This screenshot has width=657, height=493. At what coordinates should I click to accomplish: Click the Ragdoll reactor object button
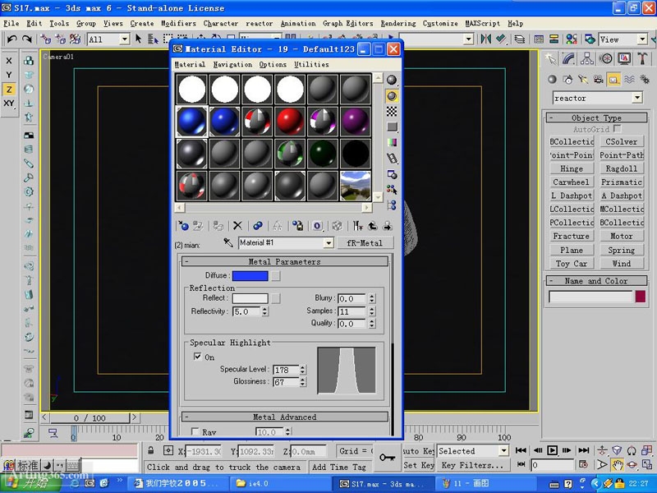click(622, 168)
